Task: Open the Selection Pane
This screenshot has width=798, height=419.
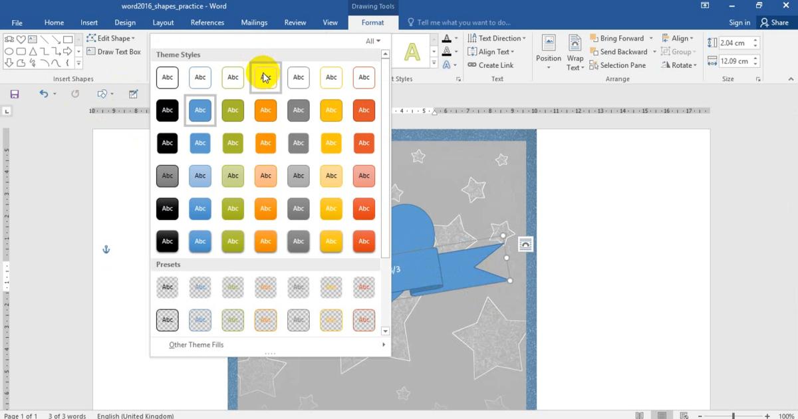Action: pos(617,65)
